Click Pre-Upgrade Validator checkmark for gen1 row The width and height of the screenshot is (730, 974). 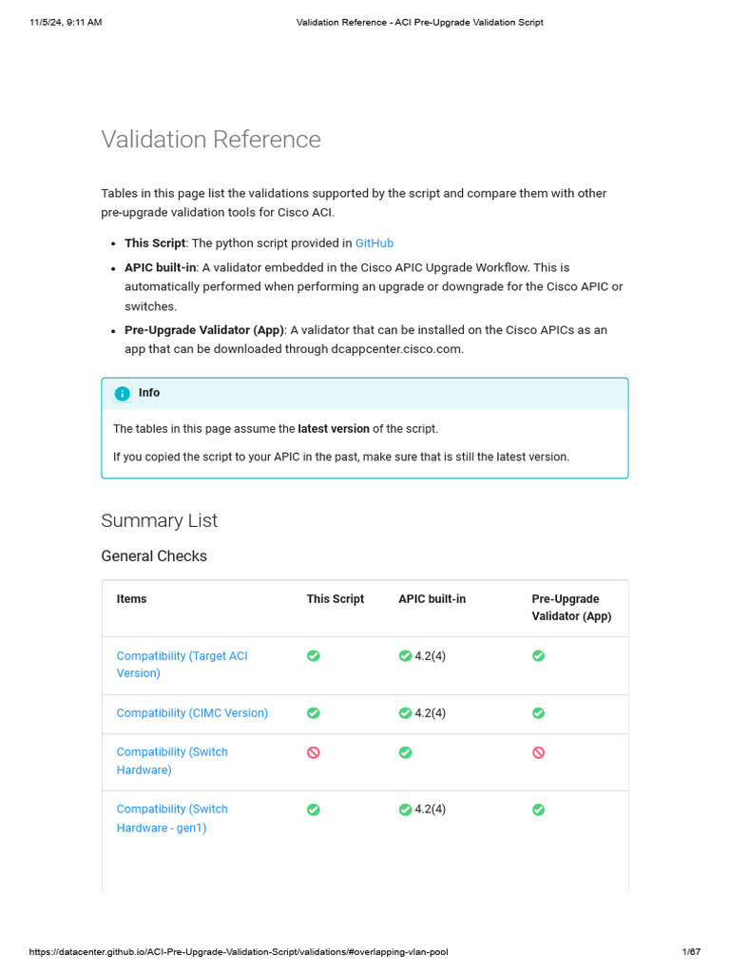538,809
